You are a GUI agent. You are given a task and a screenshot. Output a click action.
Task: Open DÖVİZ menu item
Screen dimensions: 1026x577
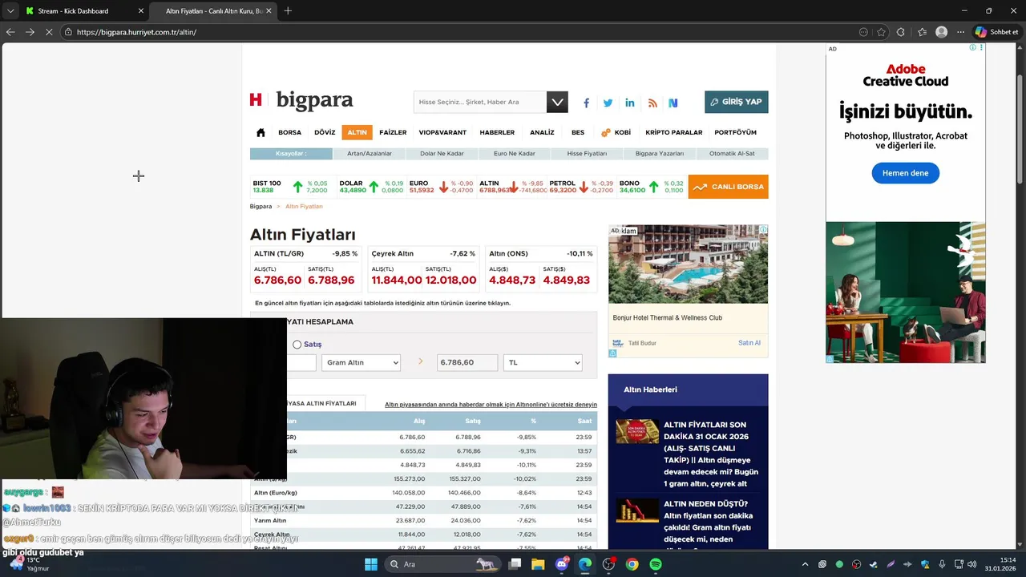(325, 132)
